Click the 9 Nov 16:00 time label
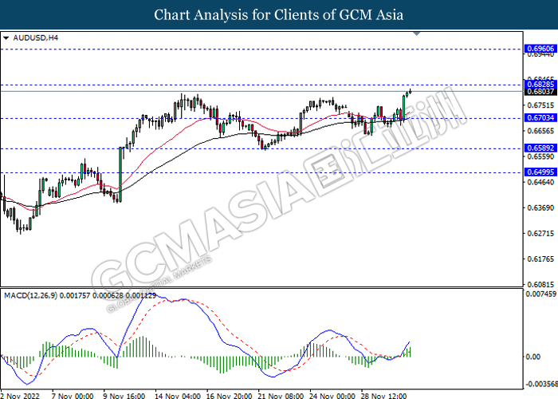The height and width of the screenshot is (399, 558). 124,396
